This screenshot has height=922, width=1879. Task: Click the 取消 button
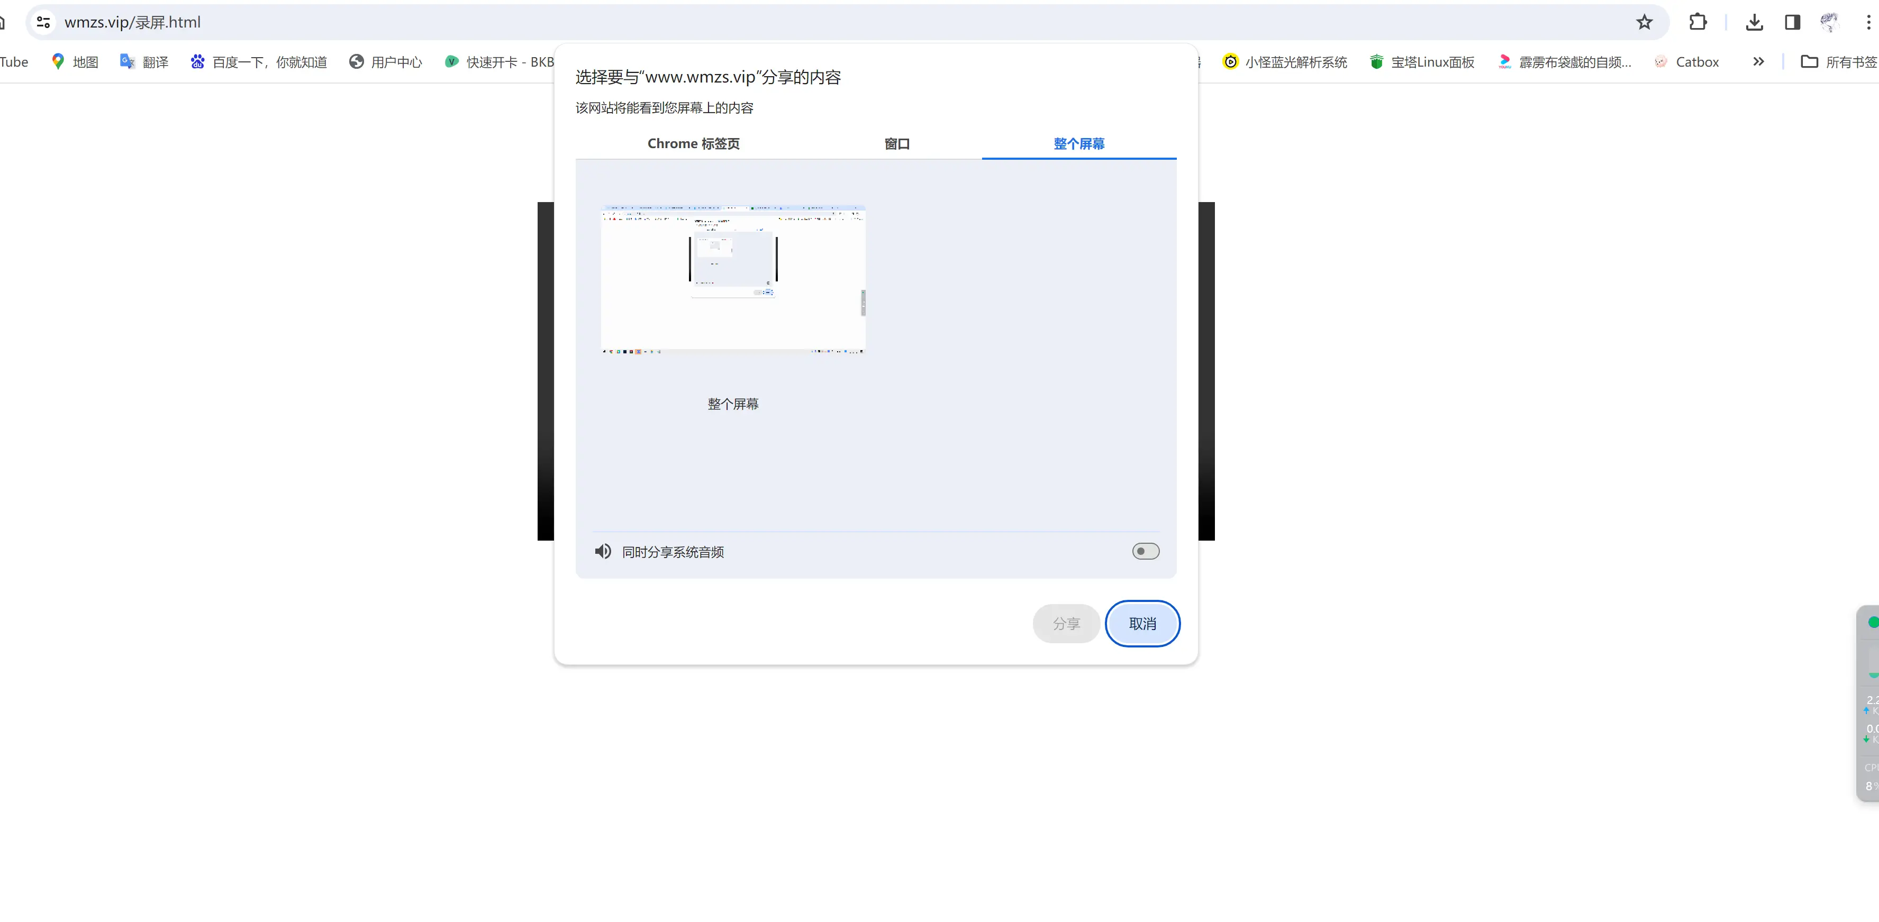(x=1142, y=624)
